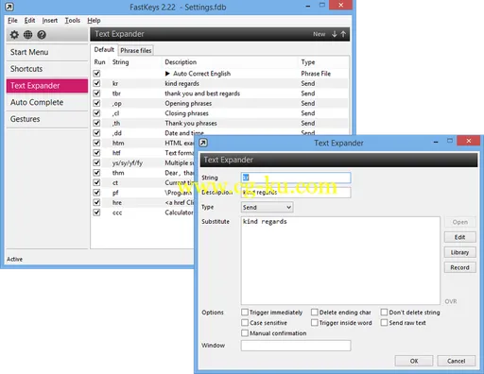The width and height of the screenshot is (484, 374).
Task: Select Start Menu in sidebar
Action: 47,52
